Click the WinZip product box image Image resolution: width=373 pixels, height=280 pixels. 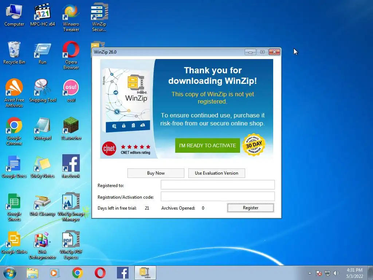(x=126, y=100)
